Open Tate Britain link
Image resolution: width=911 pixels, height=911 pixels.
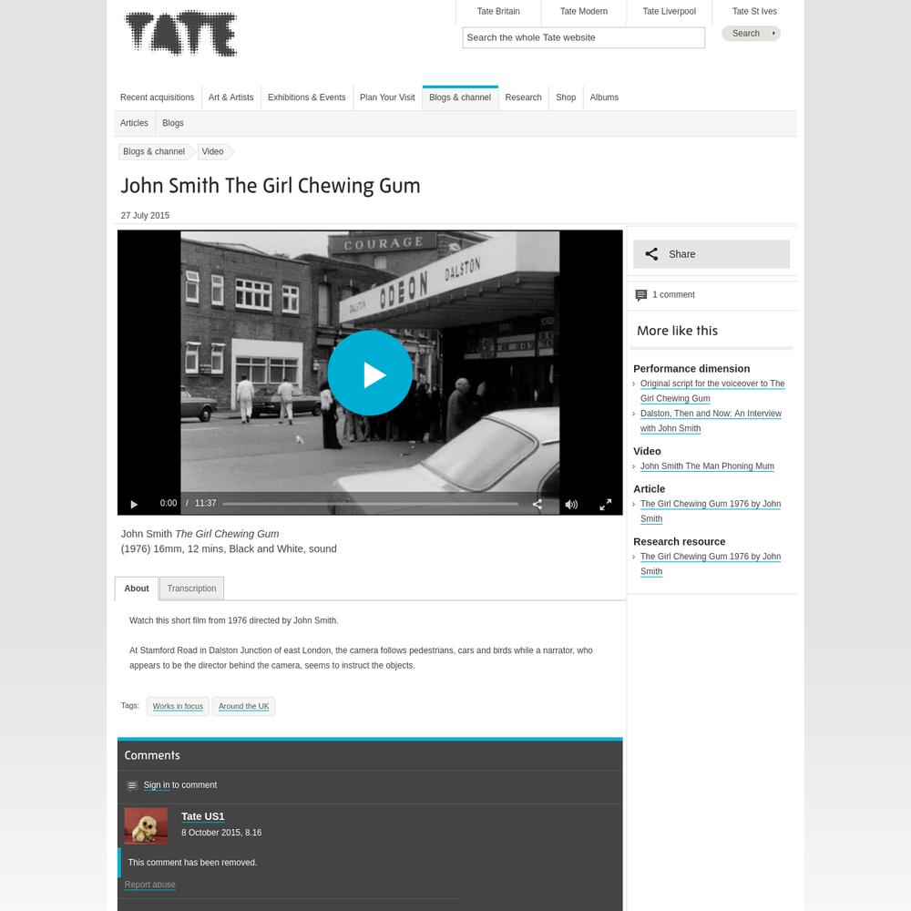tap(498, 11)
